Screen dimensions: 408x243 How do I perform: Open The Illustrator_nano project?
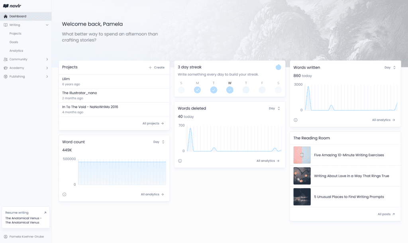[x=114, y=95]
